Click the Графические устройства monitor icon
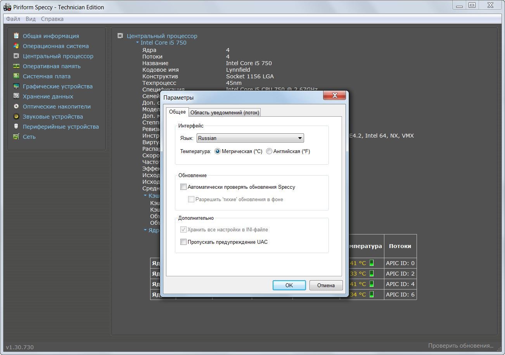 (16, 86)
